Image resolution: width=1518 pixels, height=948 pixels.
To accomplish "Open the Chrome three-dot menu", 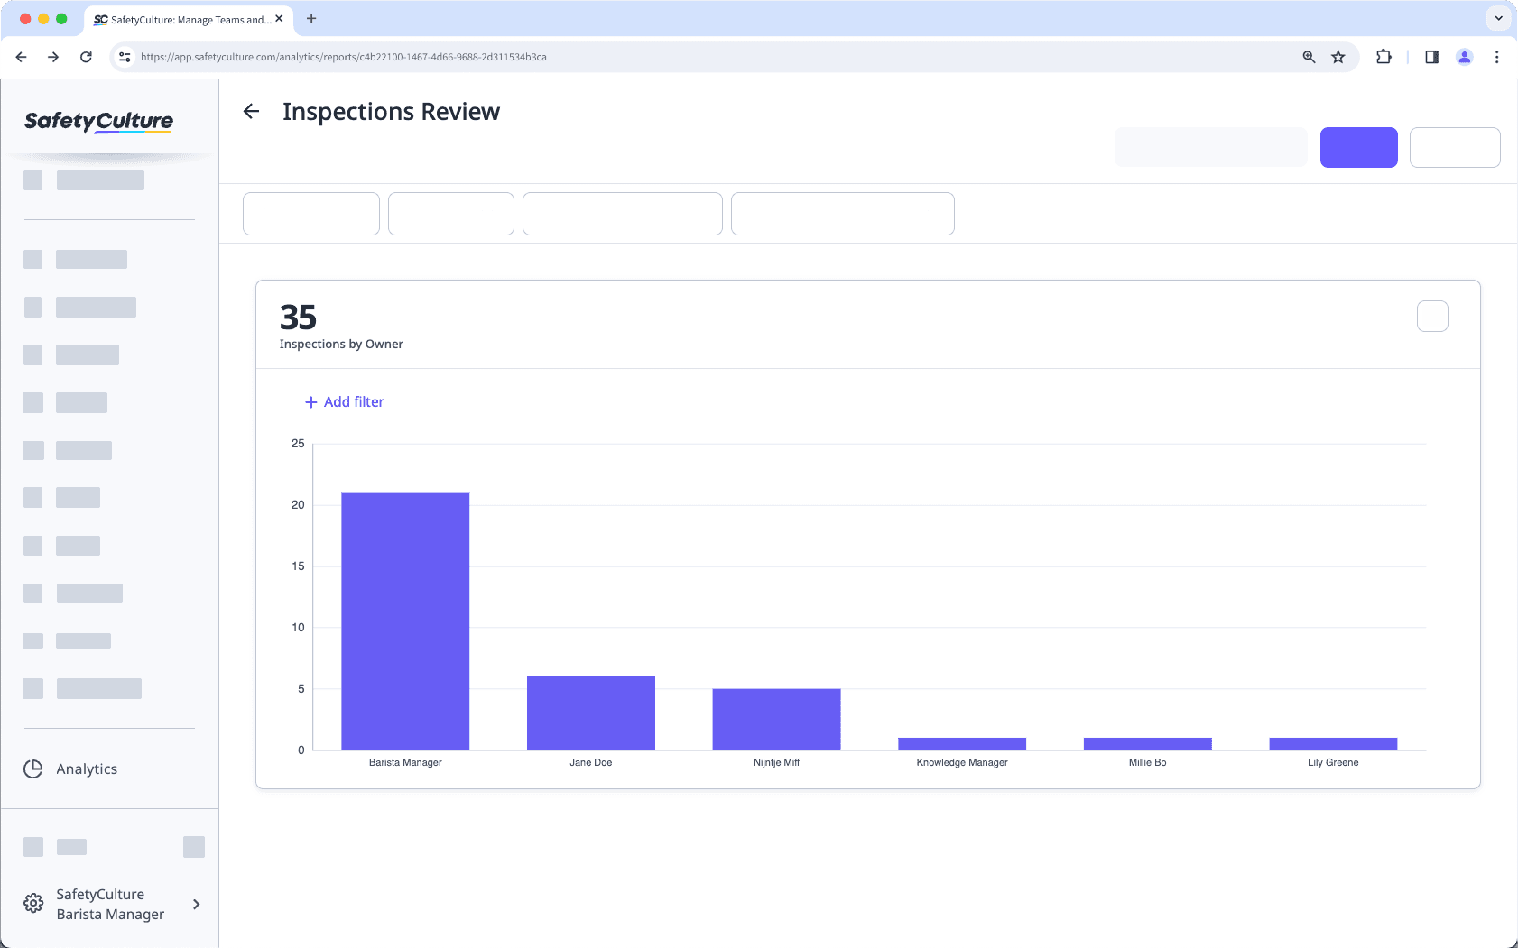I will pos(1497,56).
